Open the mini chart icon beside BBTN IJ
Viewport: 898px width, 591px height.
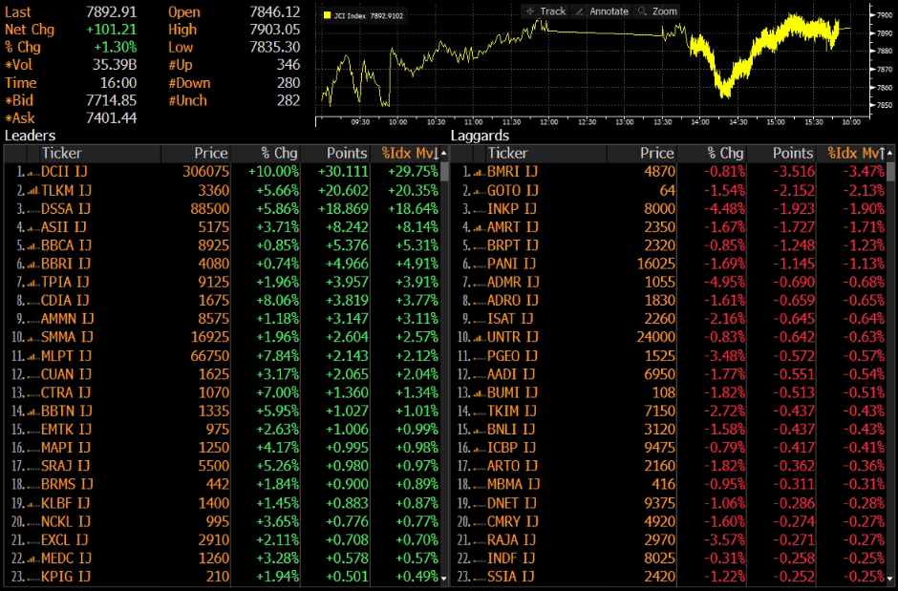(x=33, y=411)
